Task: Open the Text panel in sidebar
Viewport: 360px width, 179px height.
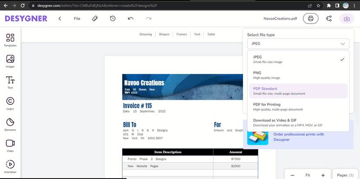Action: tap(10, 82)
